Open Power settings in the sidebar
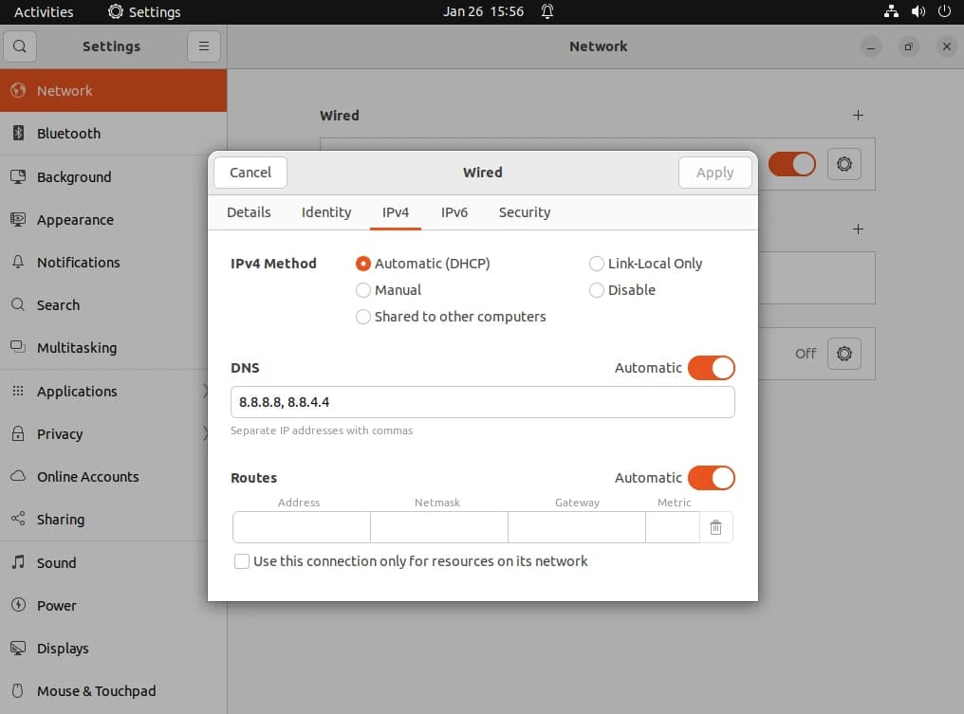Image resolution: width=964 pixels, height=714 pixels. (56, 605)
